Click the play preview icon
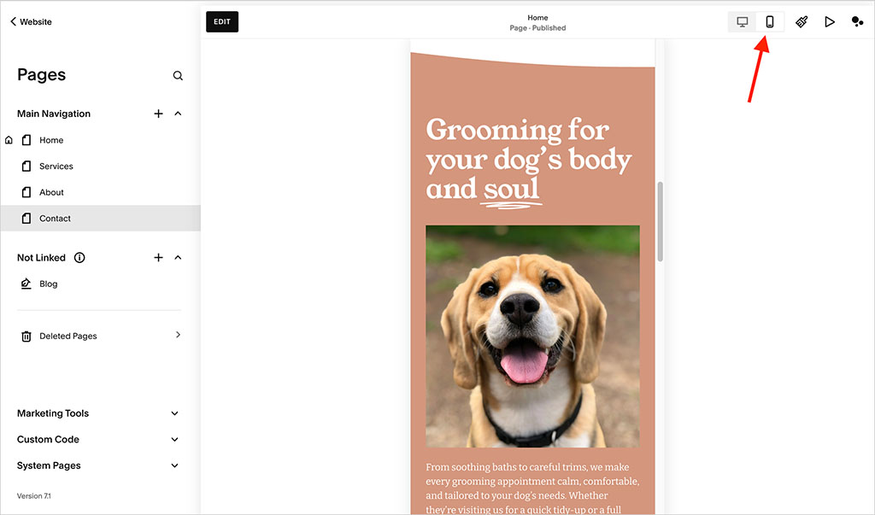875x515 pixels. (x=830, y=21)
